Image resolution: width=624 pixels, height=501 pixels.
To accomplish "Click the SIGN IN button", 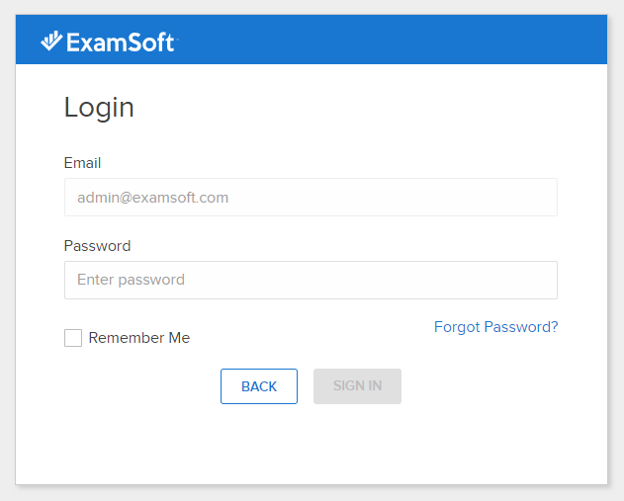I will tap(357, 386).
